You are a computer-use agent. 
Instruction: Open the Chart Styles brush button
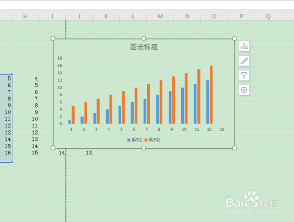(244, 61)
